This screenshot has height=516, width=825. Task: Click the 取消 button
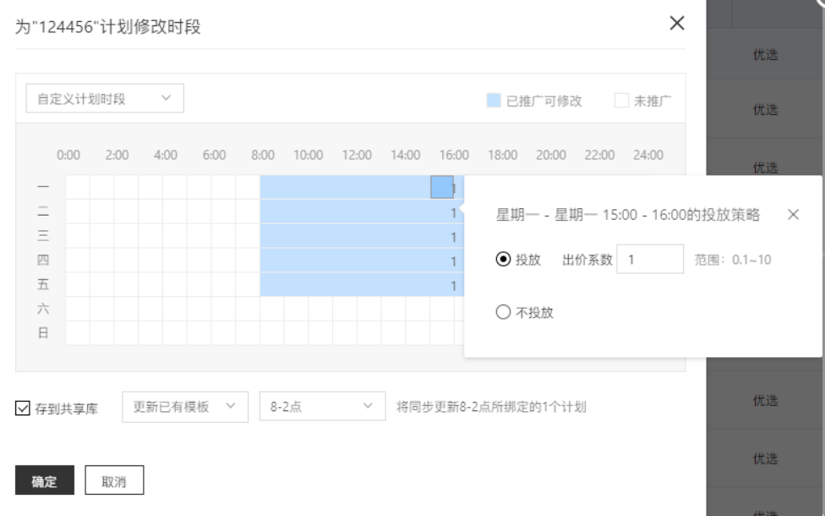pyautogui.click(x=114, y=480)
